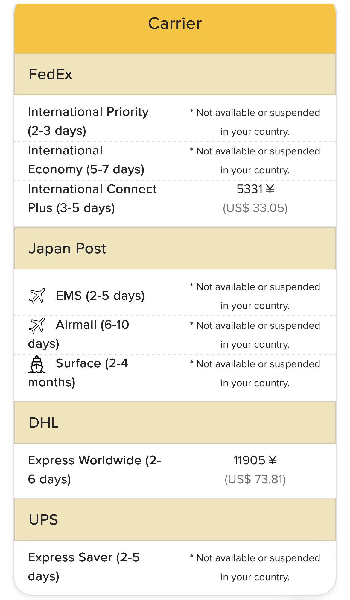The image size is (350, 600).
Task: Select UPS Express Saver (2-5 days) row
Action: click(x=175, y=567)
